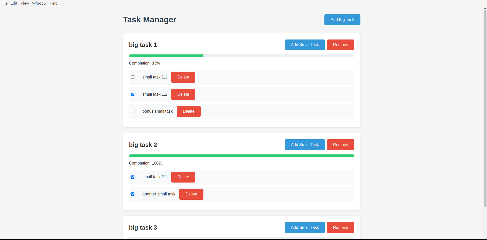Check the small task 1.1 checkbox
The image size is (487, 240).
pyautogui.click(x=133, y=77)
